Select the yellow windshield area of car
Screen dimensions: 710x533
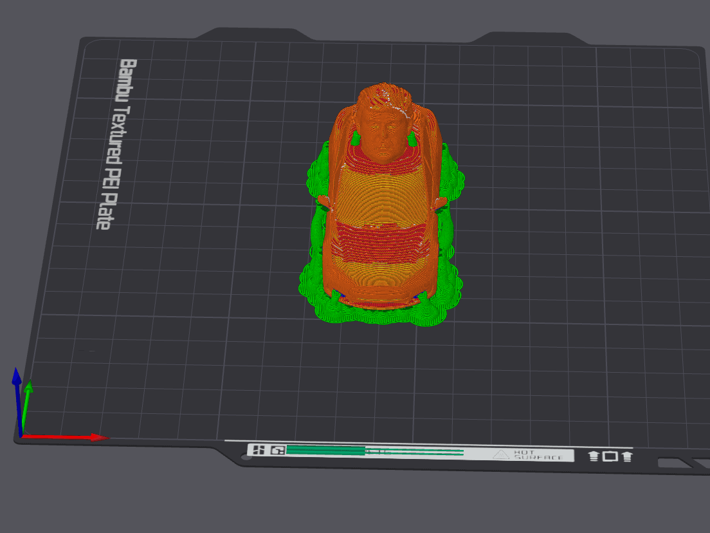[383, 194]
